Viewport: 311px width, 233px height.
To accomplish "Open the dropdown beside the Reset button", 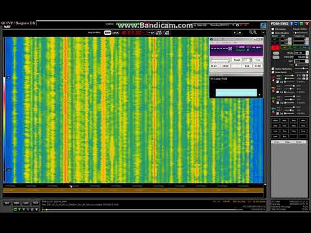I will pos(248,60).
